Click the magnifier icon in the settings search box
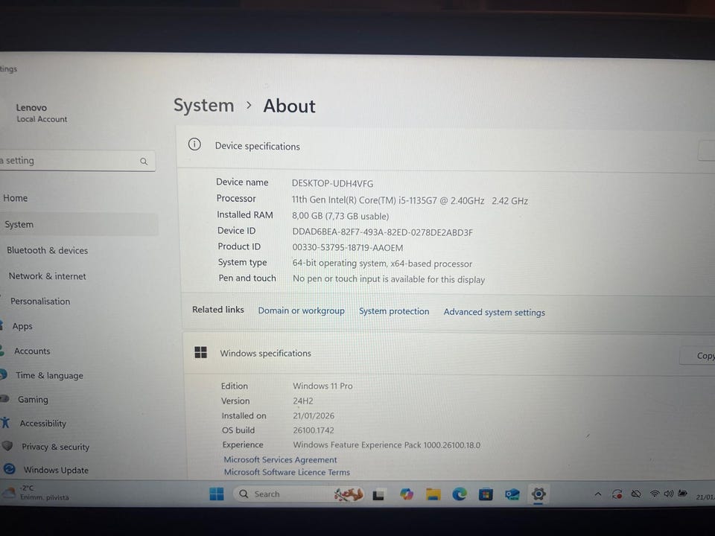 (x=144, y=162)
